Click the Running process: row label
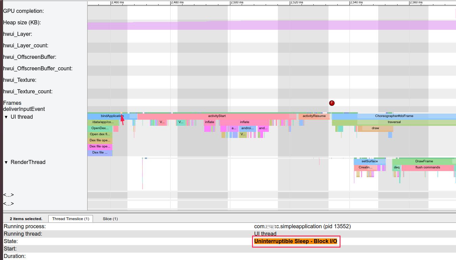The height and width of the screenshot is (260, 456). pyautogui.click(x=25, y=227)
